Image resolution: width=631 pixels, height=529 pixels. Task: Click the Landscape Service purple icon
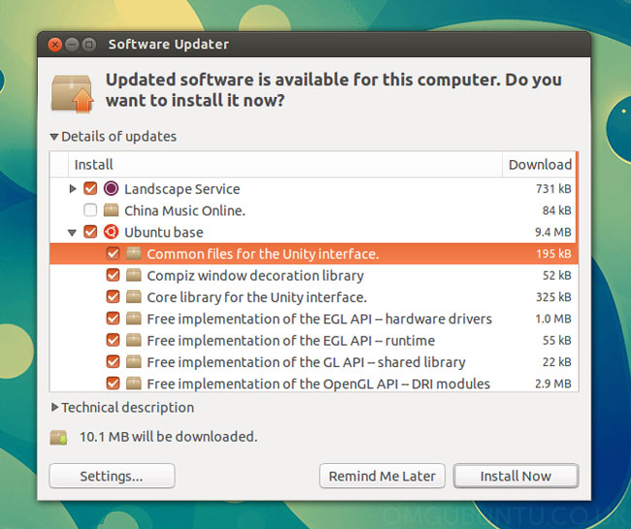[112, 189]
